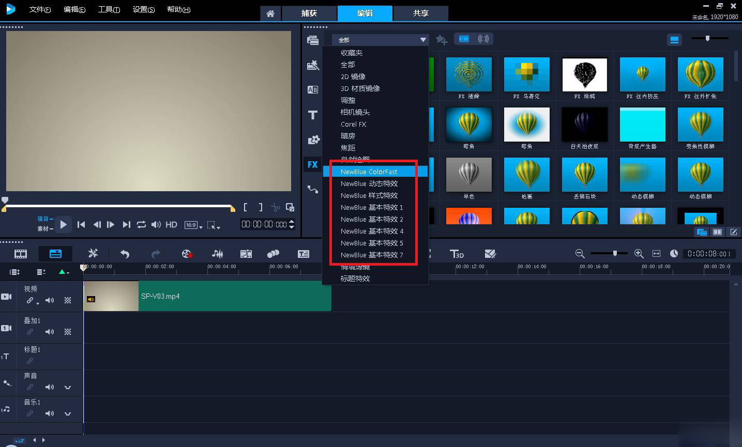
Task: Open the Instant Project templates icon
Action: pos(313,65)
